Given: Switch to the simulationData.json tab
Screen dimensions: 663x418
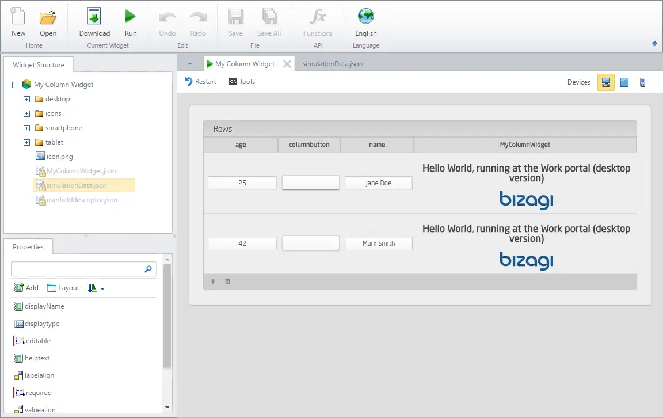Looking at the screenshot, I should 332,64.
